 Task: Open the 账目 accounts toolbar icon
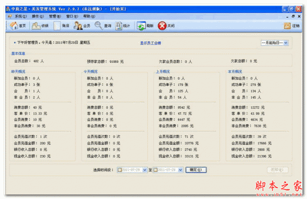(x=61, y=26)
